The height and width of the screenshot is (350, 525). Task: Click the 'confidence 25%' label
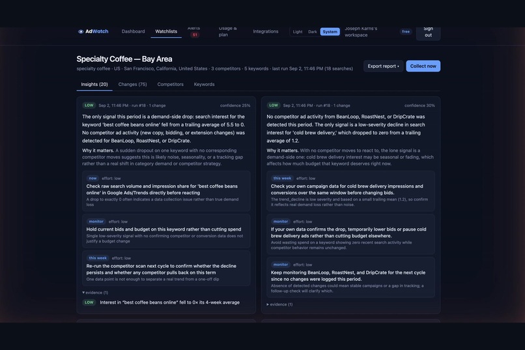[x=235, y=106]
